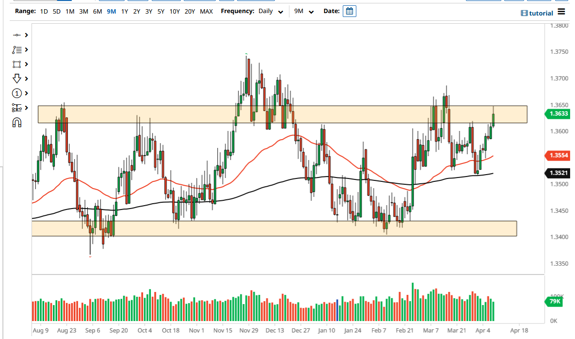Toggle magnet snap mode
The width and height of the screenshot is (575, 339).
pos(16,122)
